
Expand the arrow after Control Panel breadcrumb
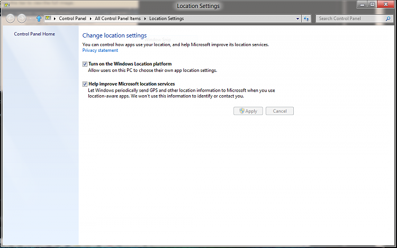(91, 19)
